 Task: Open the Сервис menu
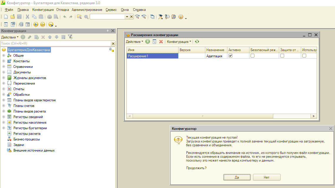click(111, 10)
